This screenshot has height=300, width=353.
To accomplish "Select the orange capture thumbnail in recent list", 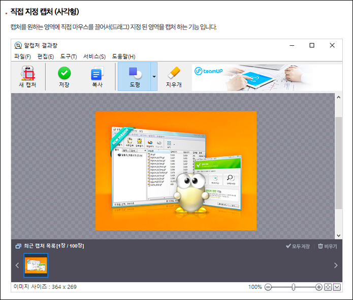I will pyautogui.click(x=36, y=265).
